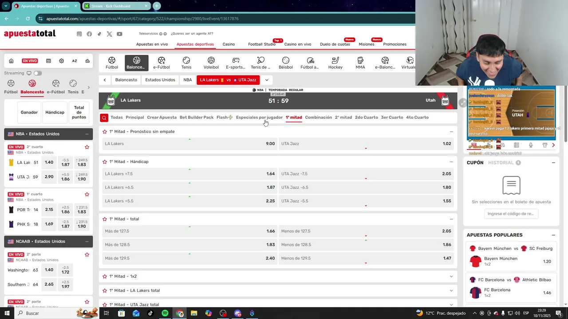This screenshot has width=568, height=319.
Task: Expand the 1ª Mitad LA Lakers total market
Action: pos(451,291)
